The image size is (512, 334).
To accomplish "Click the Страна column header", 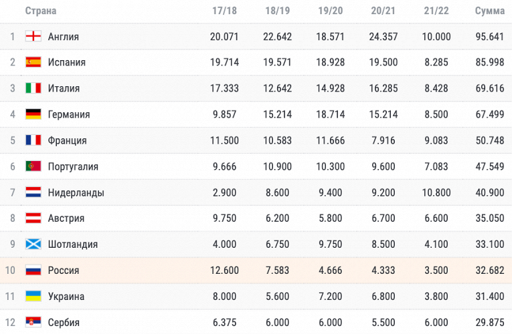I will click(x=40, y=11).
